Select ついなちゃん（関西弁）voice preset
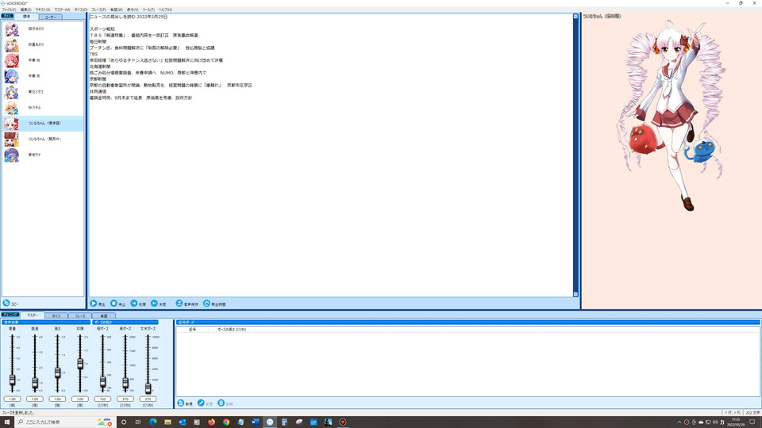The image size is (762, 428). pyautogui.click(x=43, y=139)
